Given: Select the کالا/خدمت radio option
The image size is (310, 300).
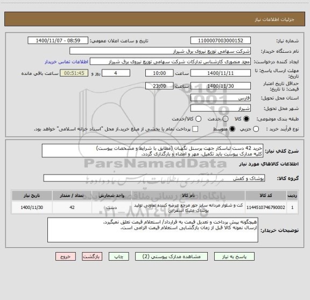Looking at the screenshot, I should point(198,119).
